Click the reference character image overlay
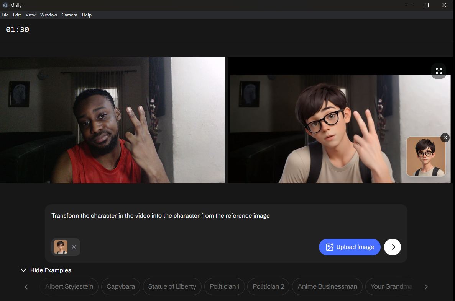Image resolution: width=455 pixels, height=301 pixels. tap(425, 157)
